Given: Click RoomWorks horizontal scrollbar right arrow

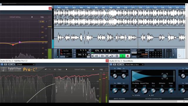Looking at the screenshot, I should [184, 101].
